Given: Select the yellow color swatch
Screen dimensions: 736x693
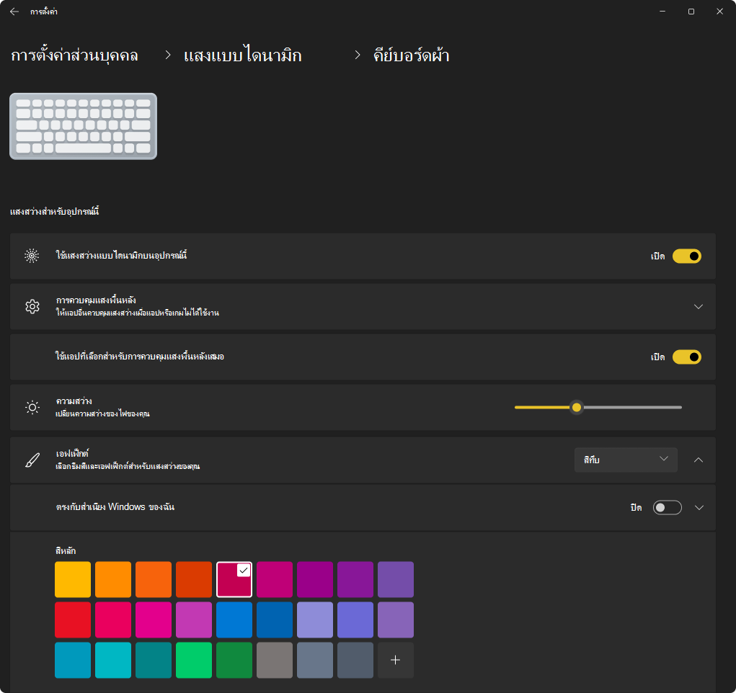Looking at the screenshot, I should [x=73, y=579].
